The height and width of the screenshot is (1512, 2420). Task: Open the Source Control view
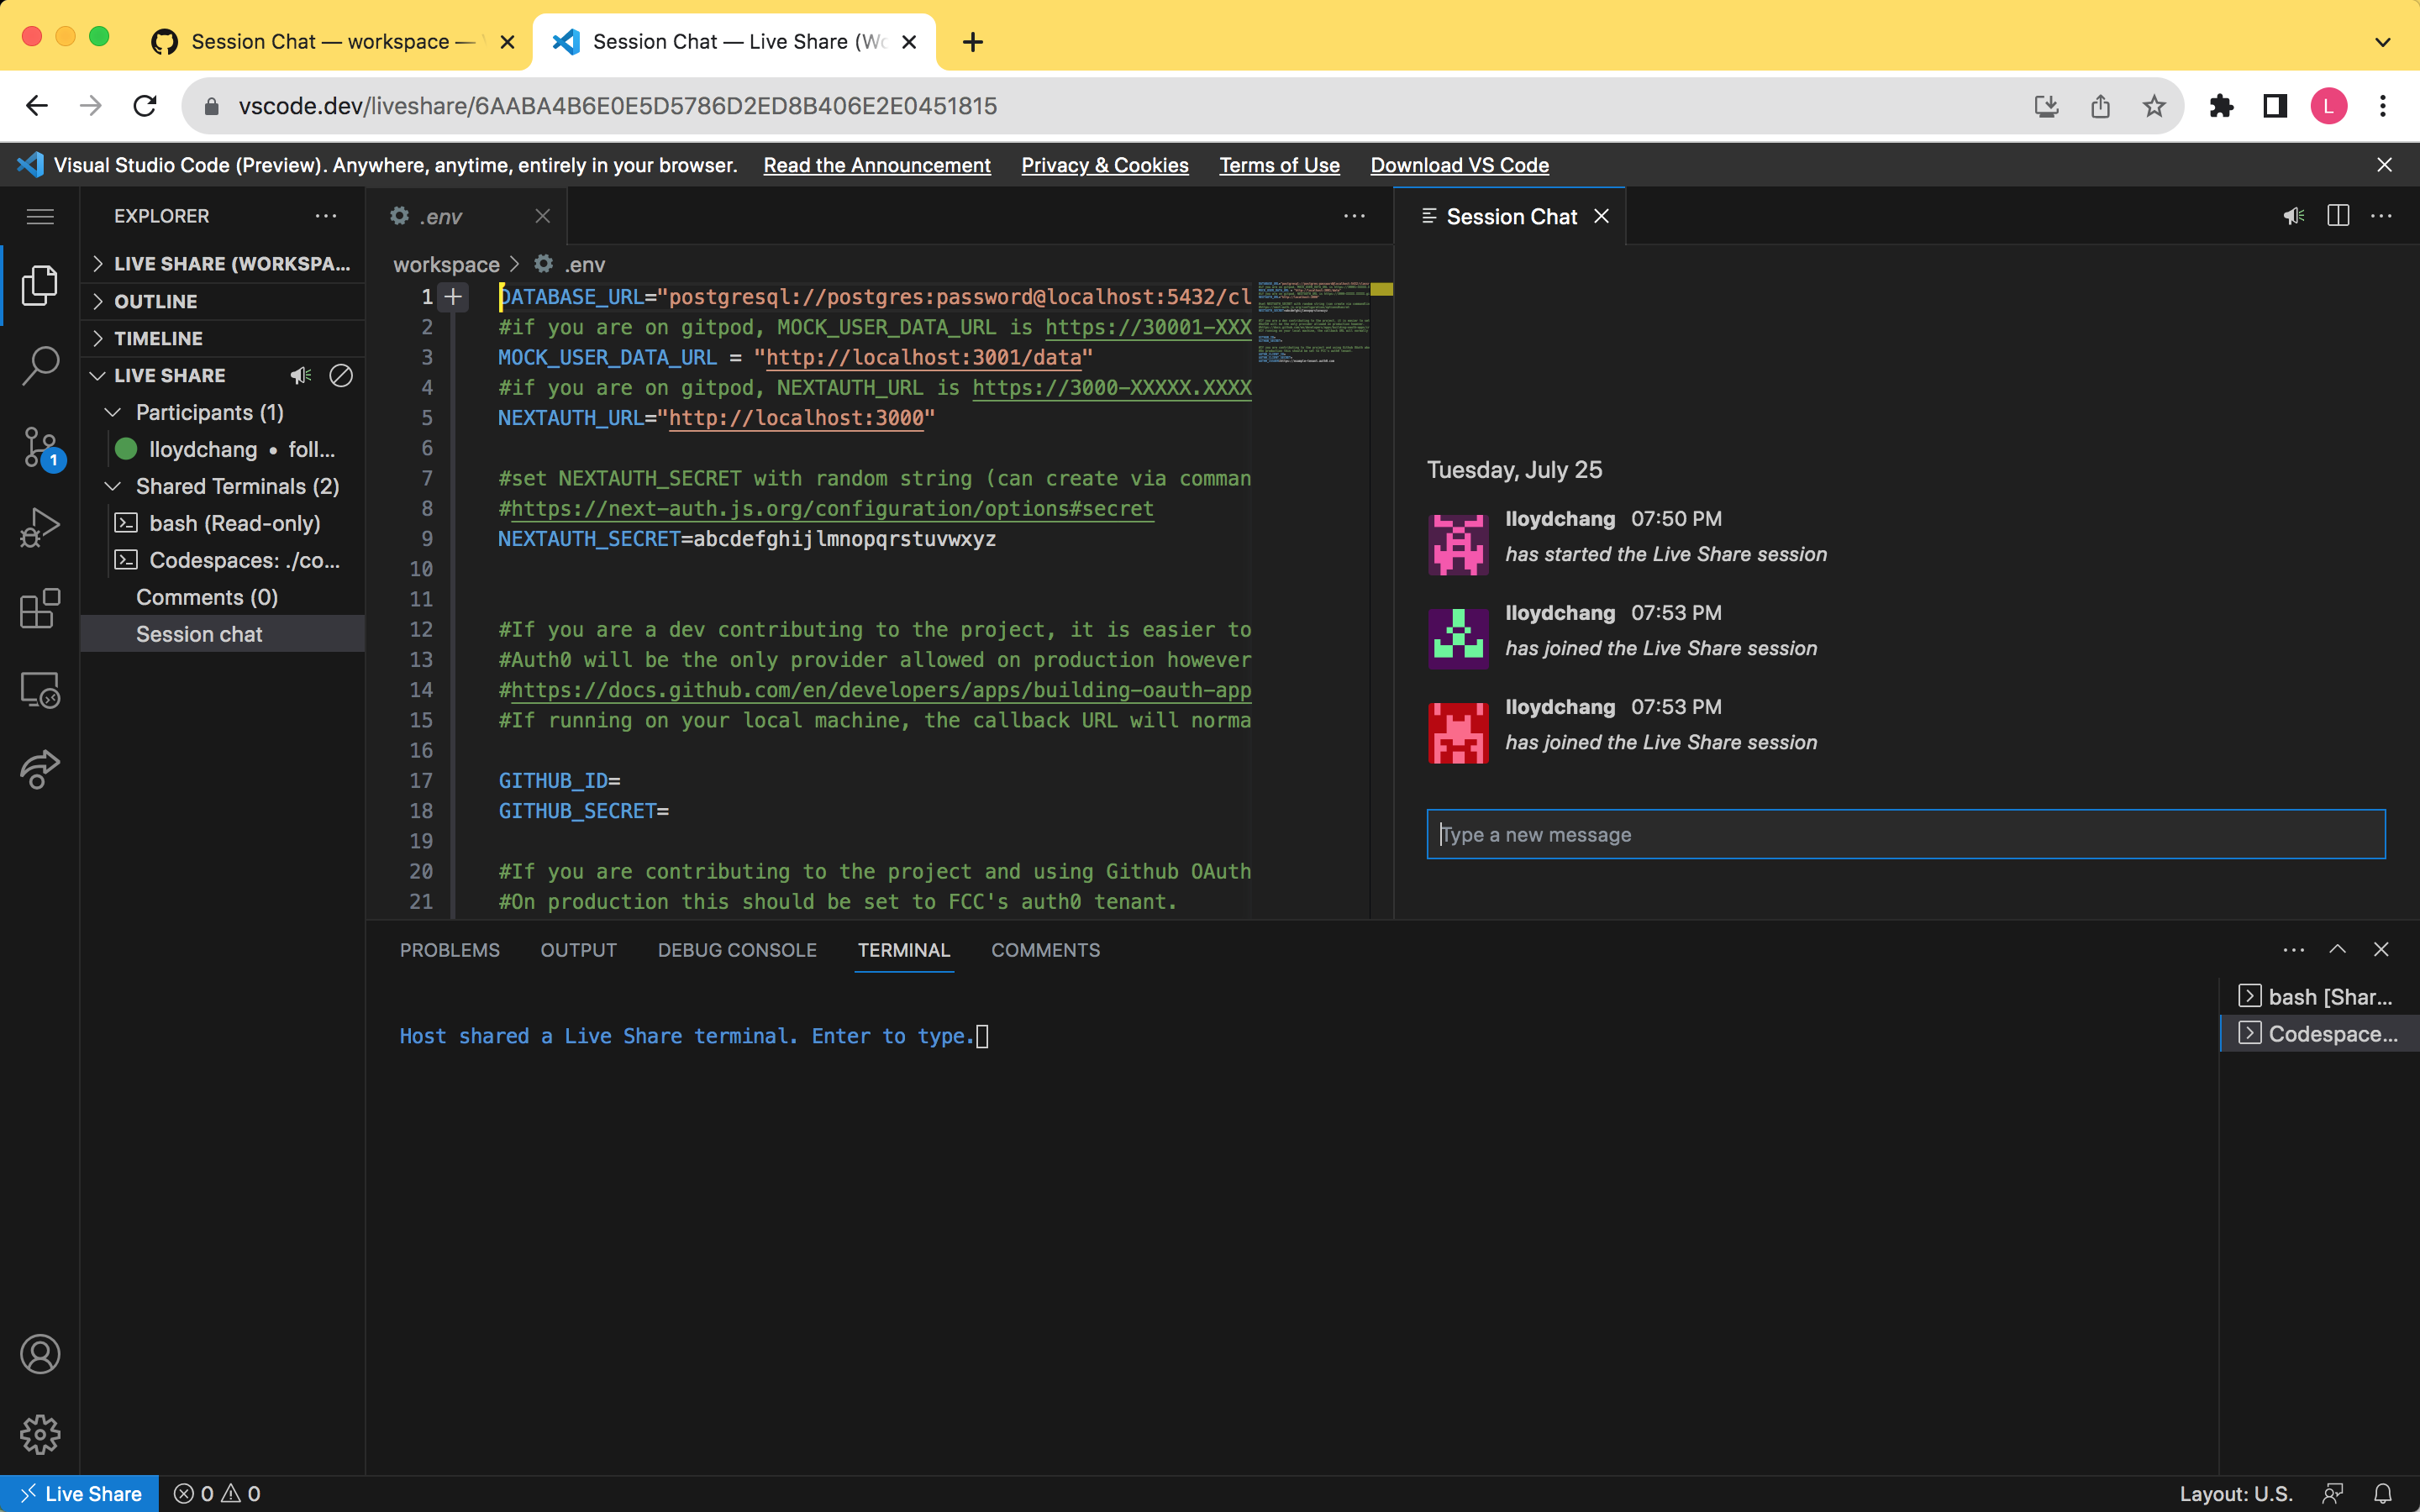pos(40,447)
